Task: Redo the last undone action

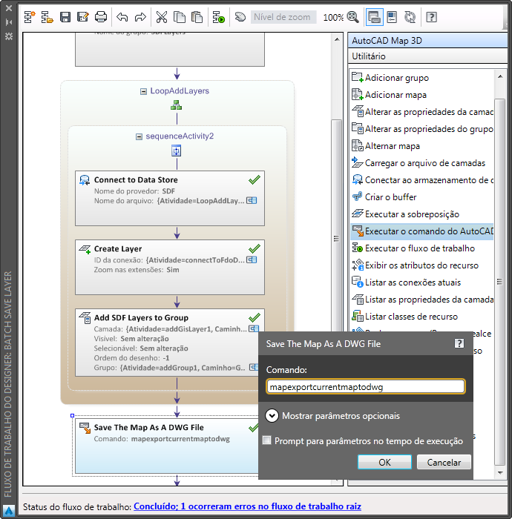Action: (x=140, y=17)
